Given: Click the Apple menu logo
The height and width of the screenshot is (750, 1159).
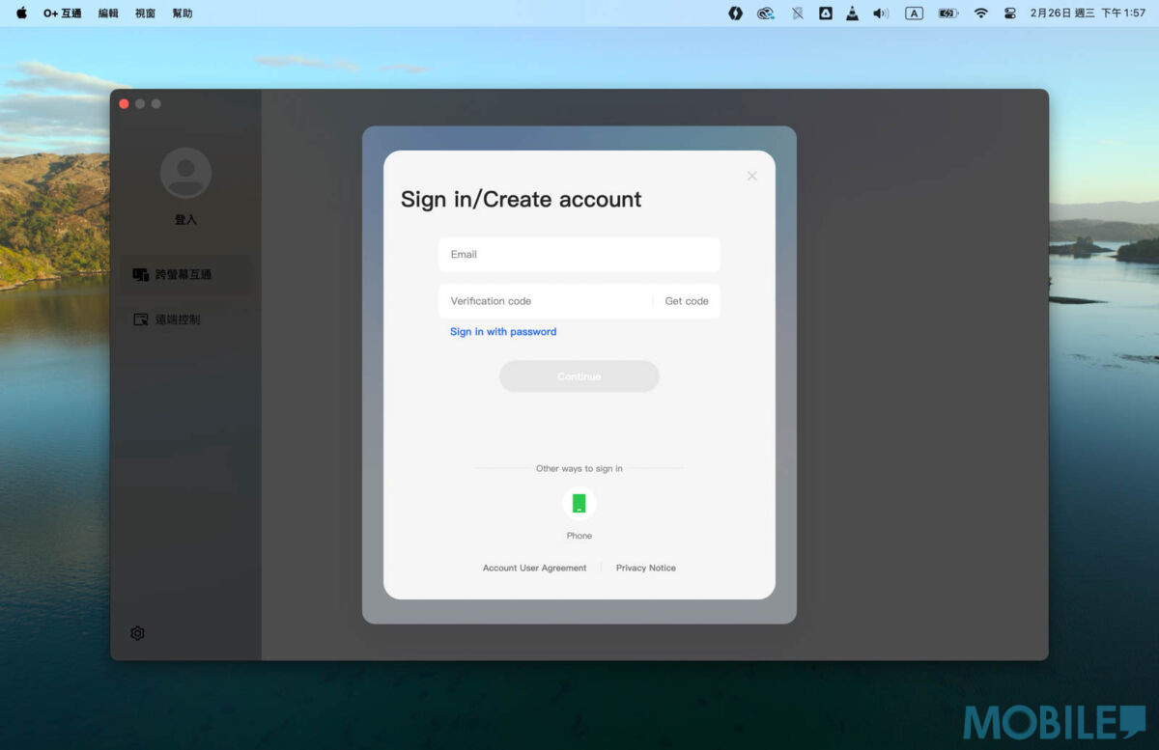Looking at the screenshot, I should 21,14.
